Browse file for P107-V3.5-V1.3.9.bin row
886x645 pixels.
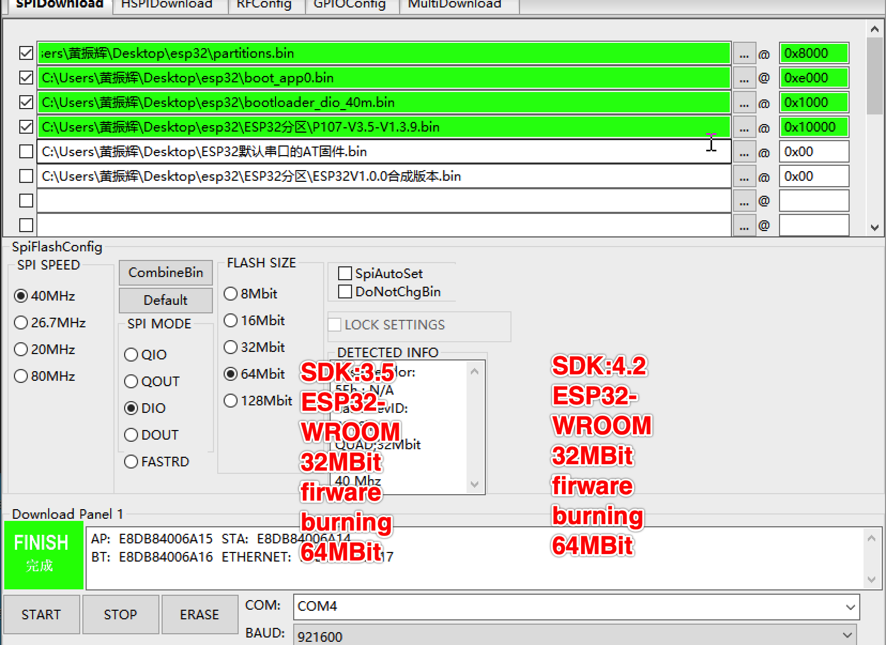(x=744, y=127)
